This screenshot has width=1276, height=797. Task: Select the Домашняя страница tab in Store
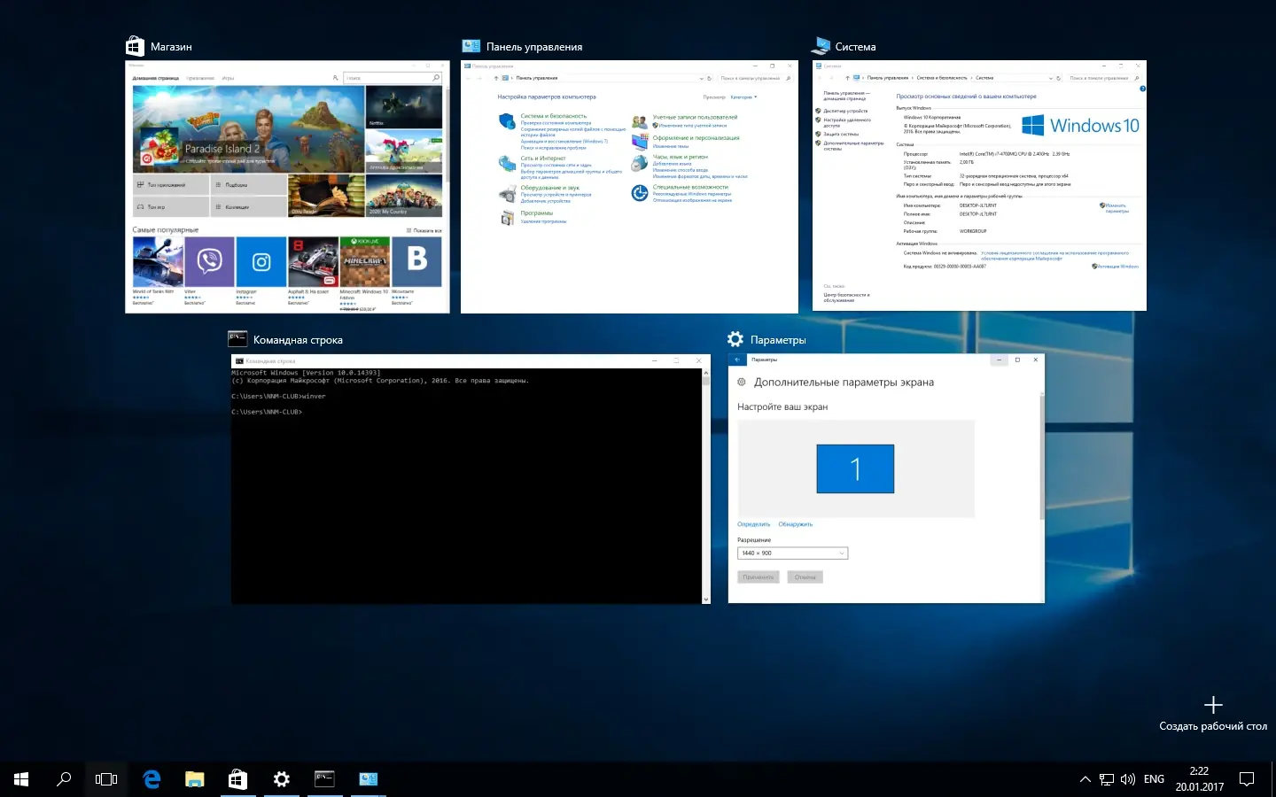pos(156,78)
